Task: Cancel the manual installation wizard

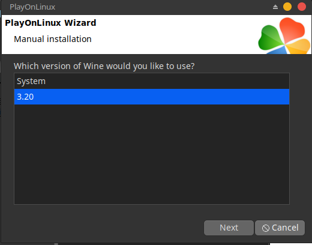Action: [x=280, y=228]
